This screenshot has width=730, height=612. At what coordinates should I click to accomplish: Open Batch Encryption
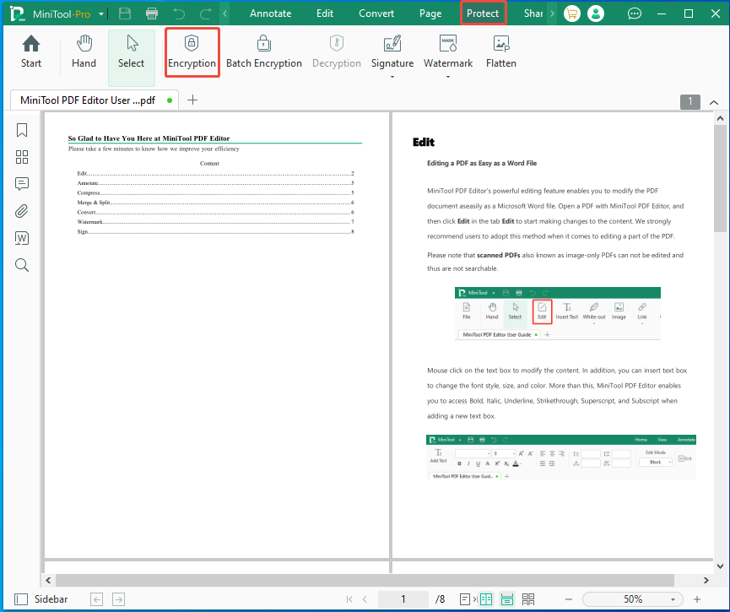[264, 52]
